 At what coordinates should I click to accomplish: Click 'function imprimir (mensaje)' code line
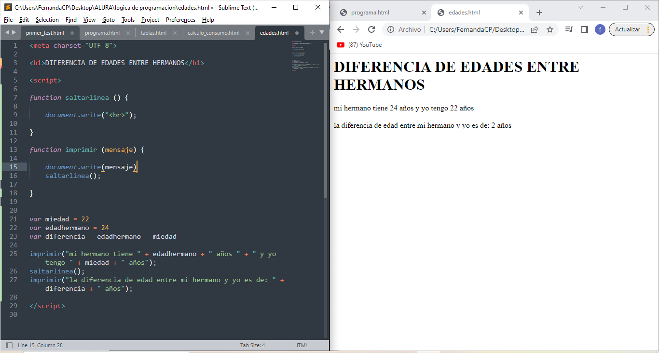[x=87, y=149]
